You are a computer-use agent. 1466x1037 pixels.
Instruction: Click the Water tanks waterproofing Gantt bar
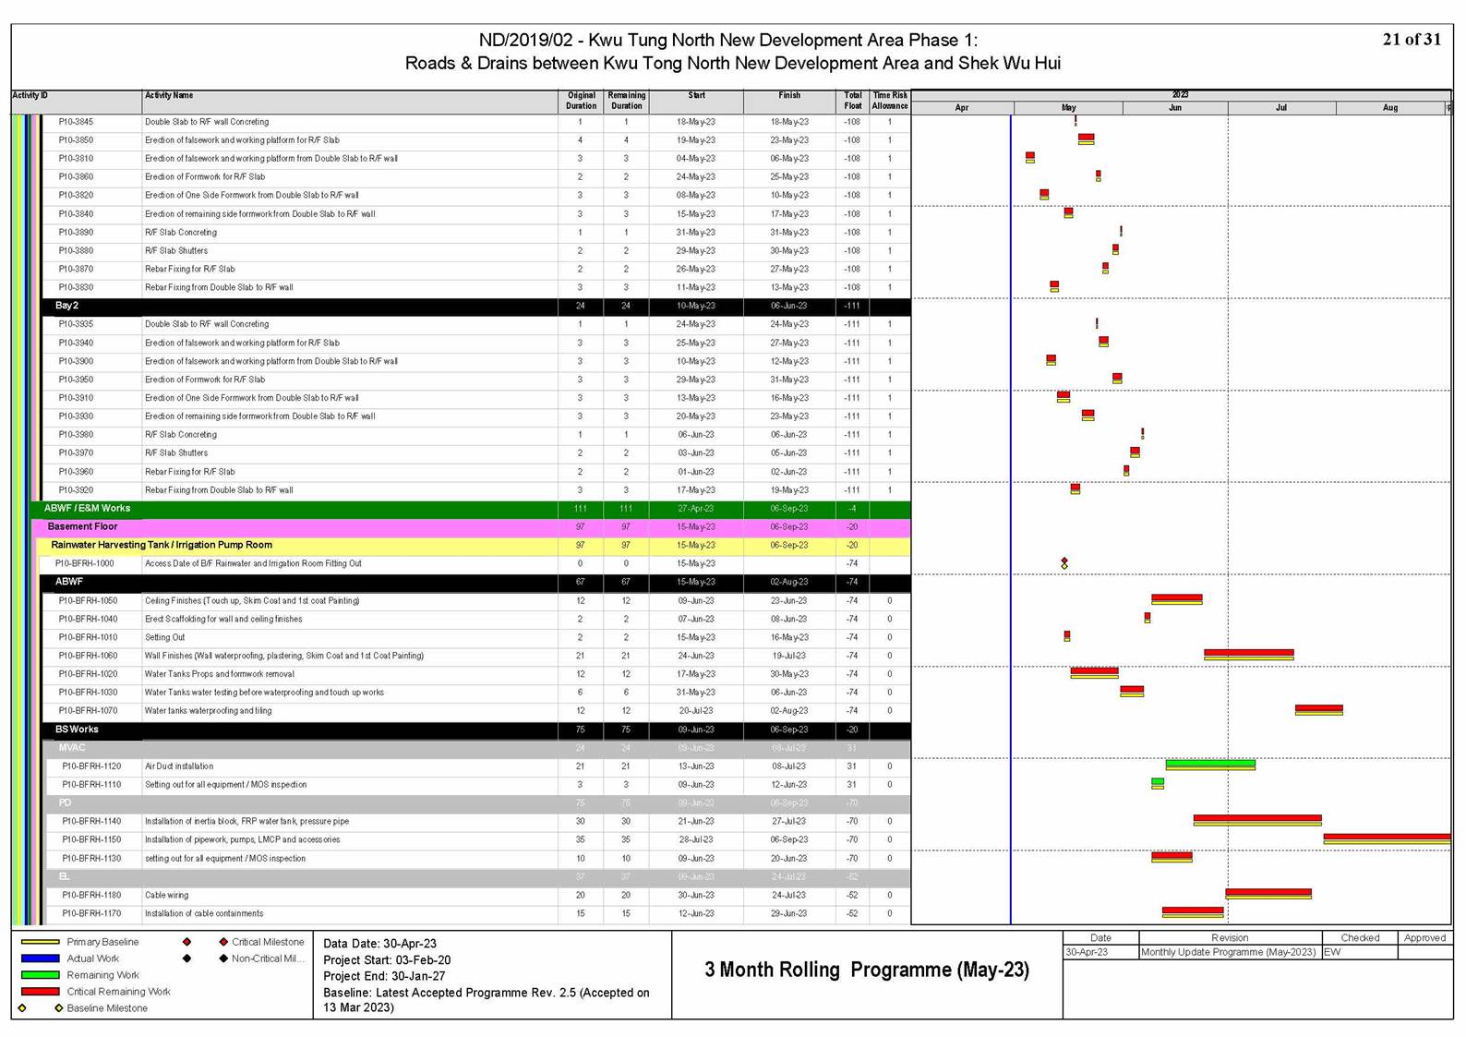coord(1319,709)
